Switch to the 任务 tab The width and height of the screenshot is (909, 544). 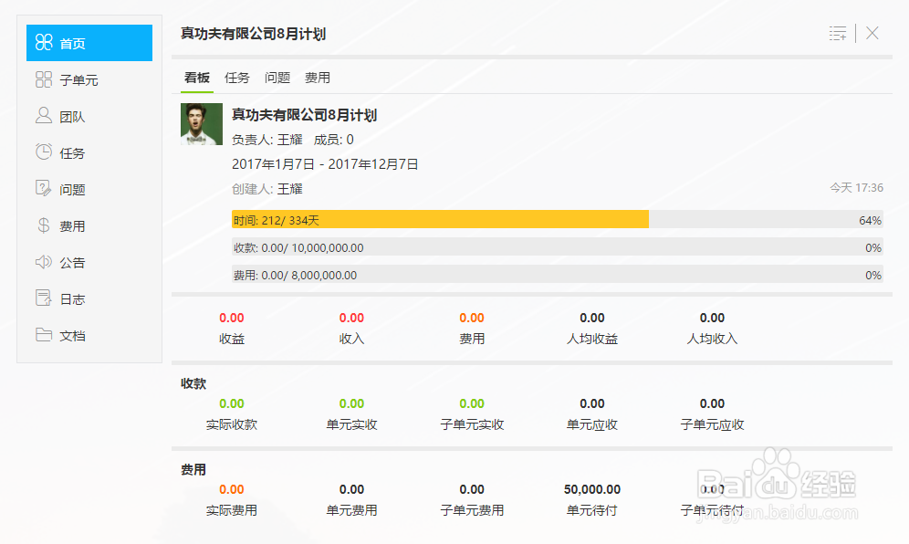click(x=236, y=78)
